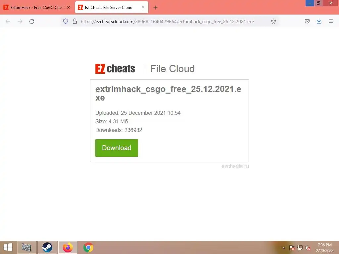The width and height of the screenshot is (339, 254).
Task: Click the 'File Cloud' heading text
Action: [x=172, y=69]
